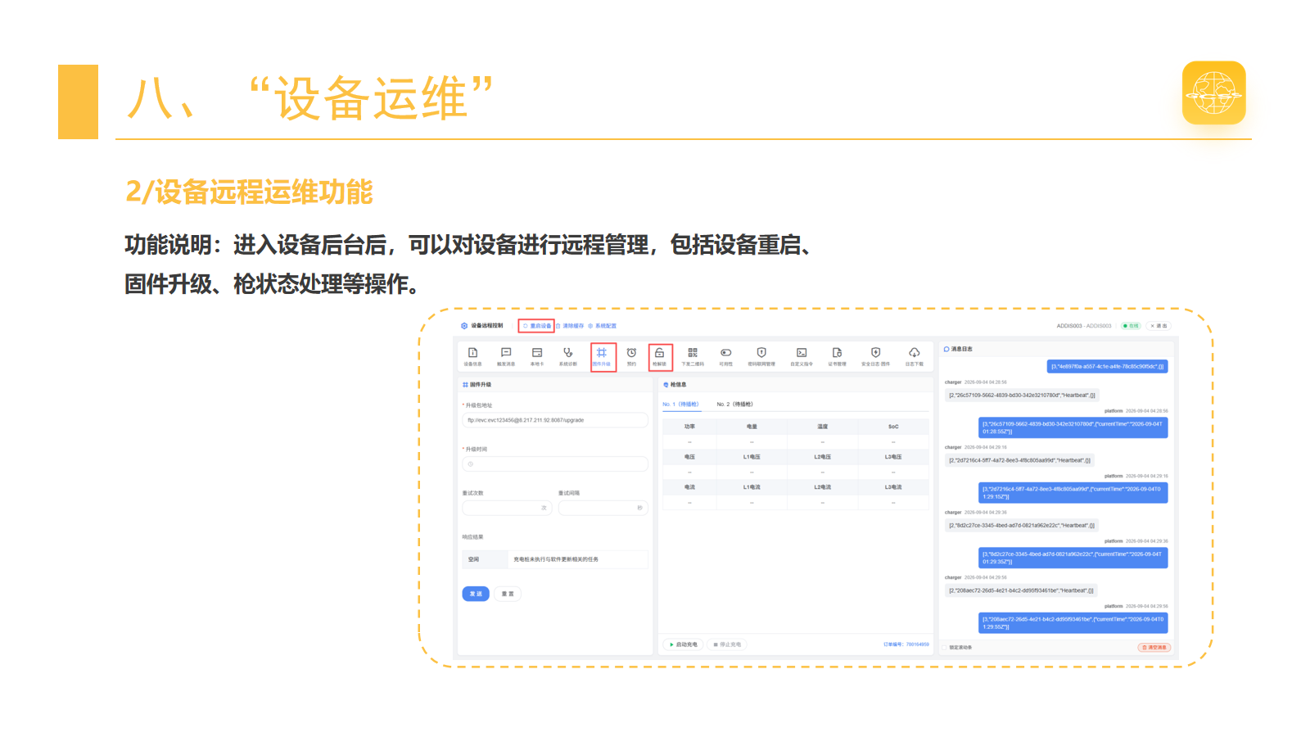Click the ADDIS003 device name text
The height and width of the screenshot is (737, 1310).
[x=1084, y=326]
